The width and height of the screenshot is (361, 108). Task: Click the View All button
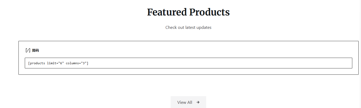[x=188, y=102]
